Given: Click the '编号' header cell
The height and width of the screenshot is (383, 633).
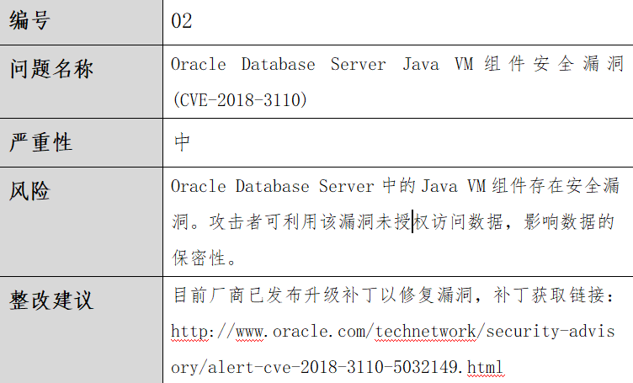Looking at the screenshot, I should pos(81,22).
